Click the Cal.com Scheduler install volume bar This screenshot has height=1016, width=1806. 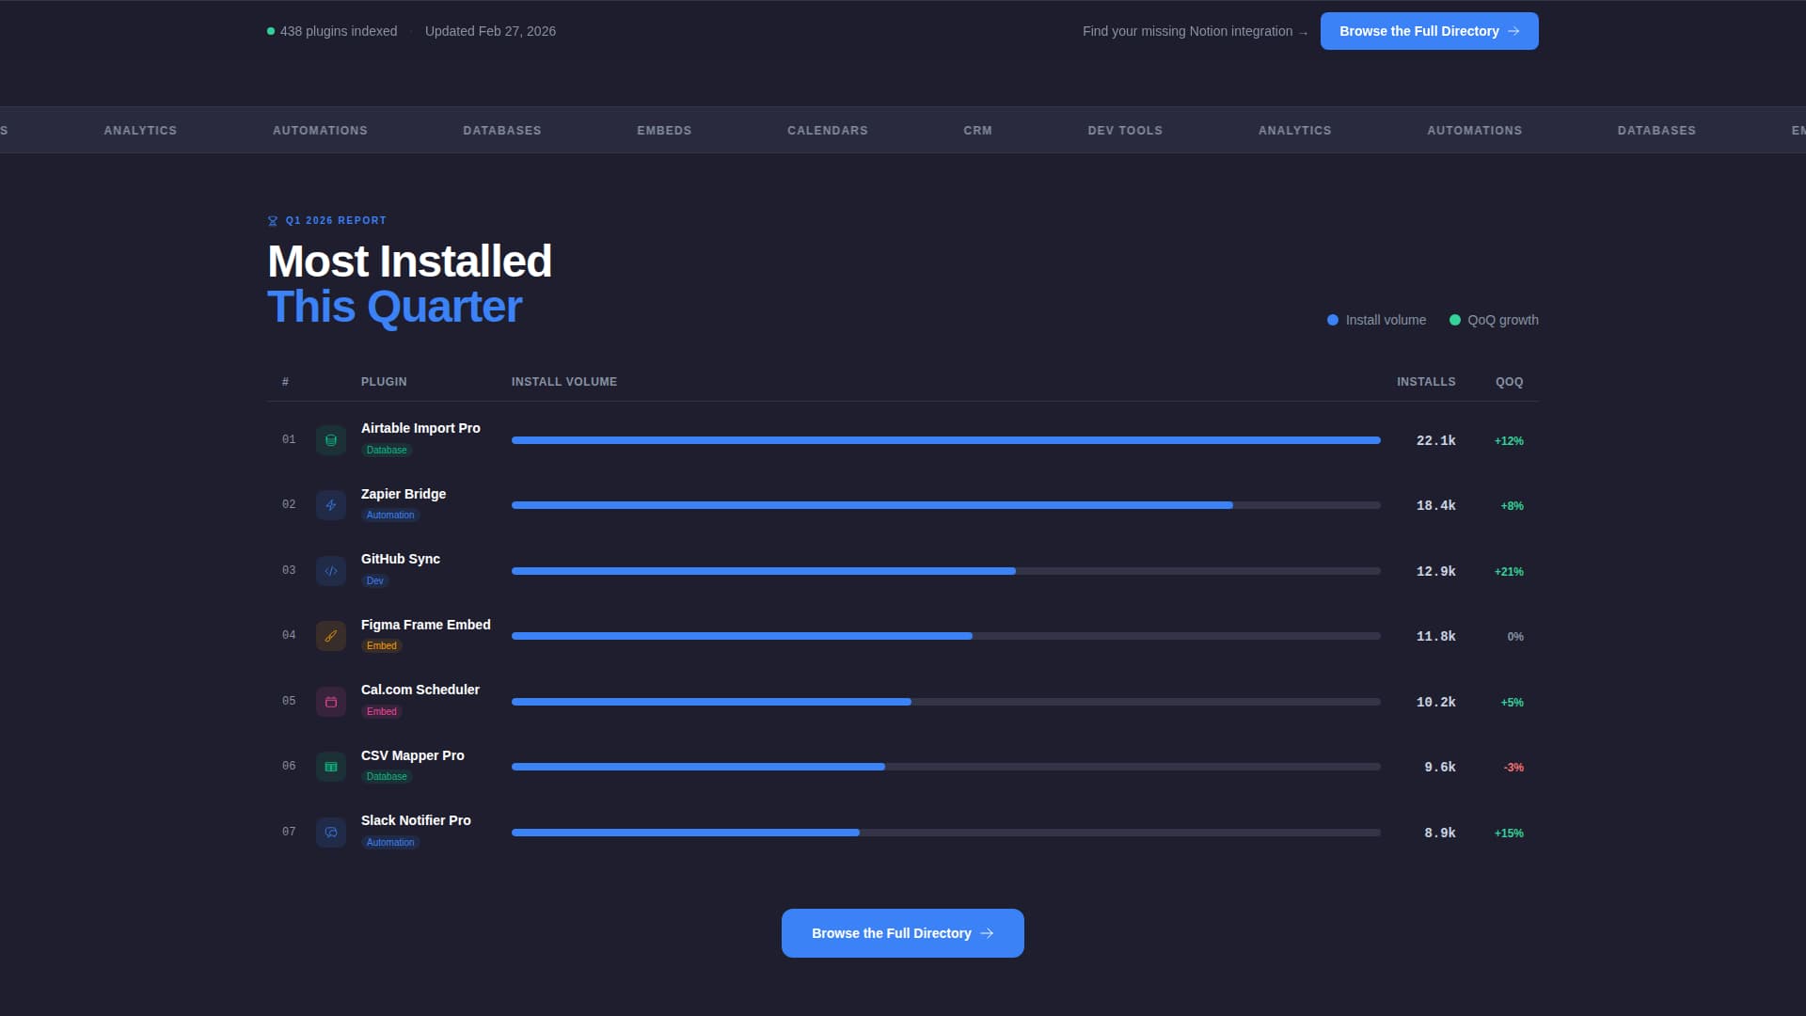pos(946,702)
